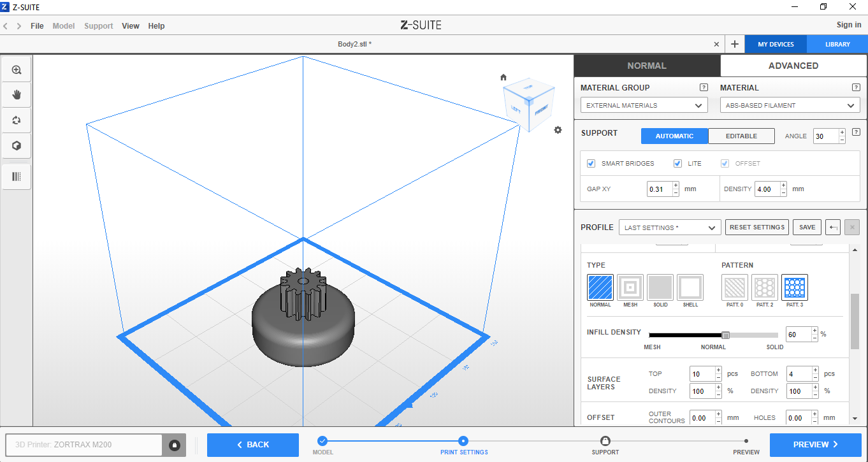Viewport: 868px width, 462px height.
Task: Increase the Gap XY value
Action: pyautogui.click(x=676, y=185)
